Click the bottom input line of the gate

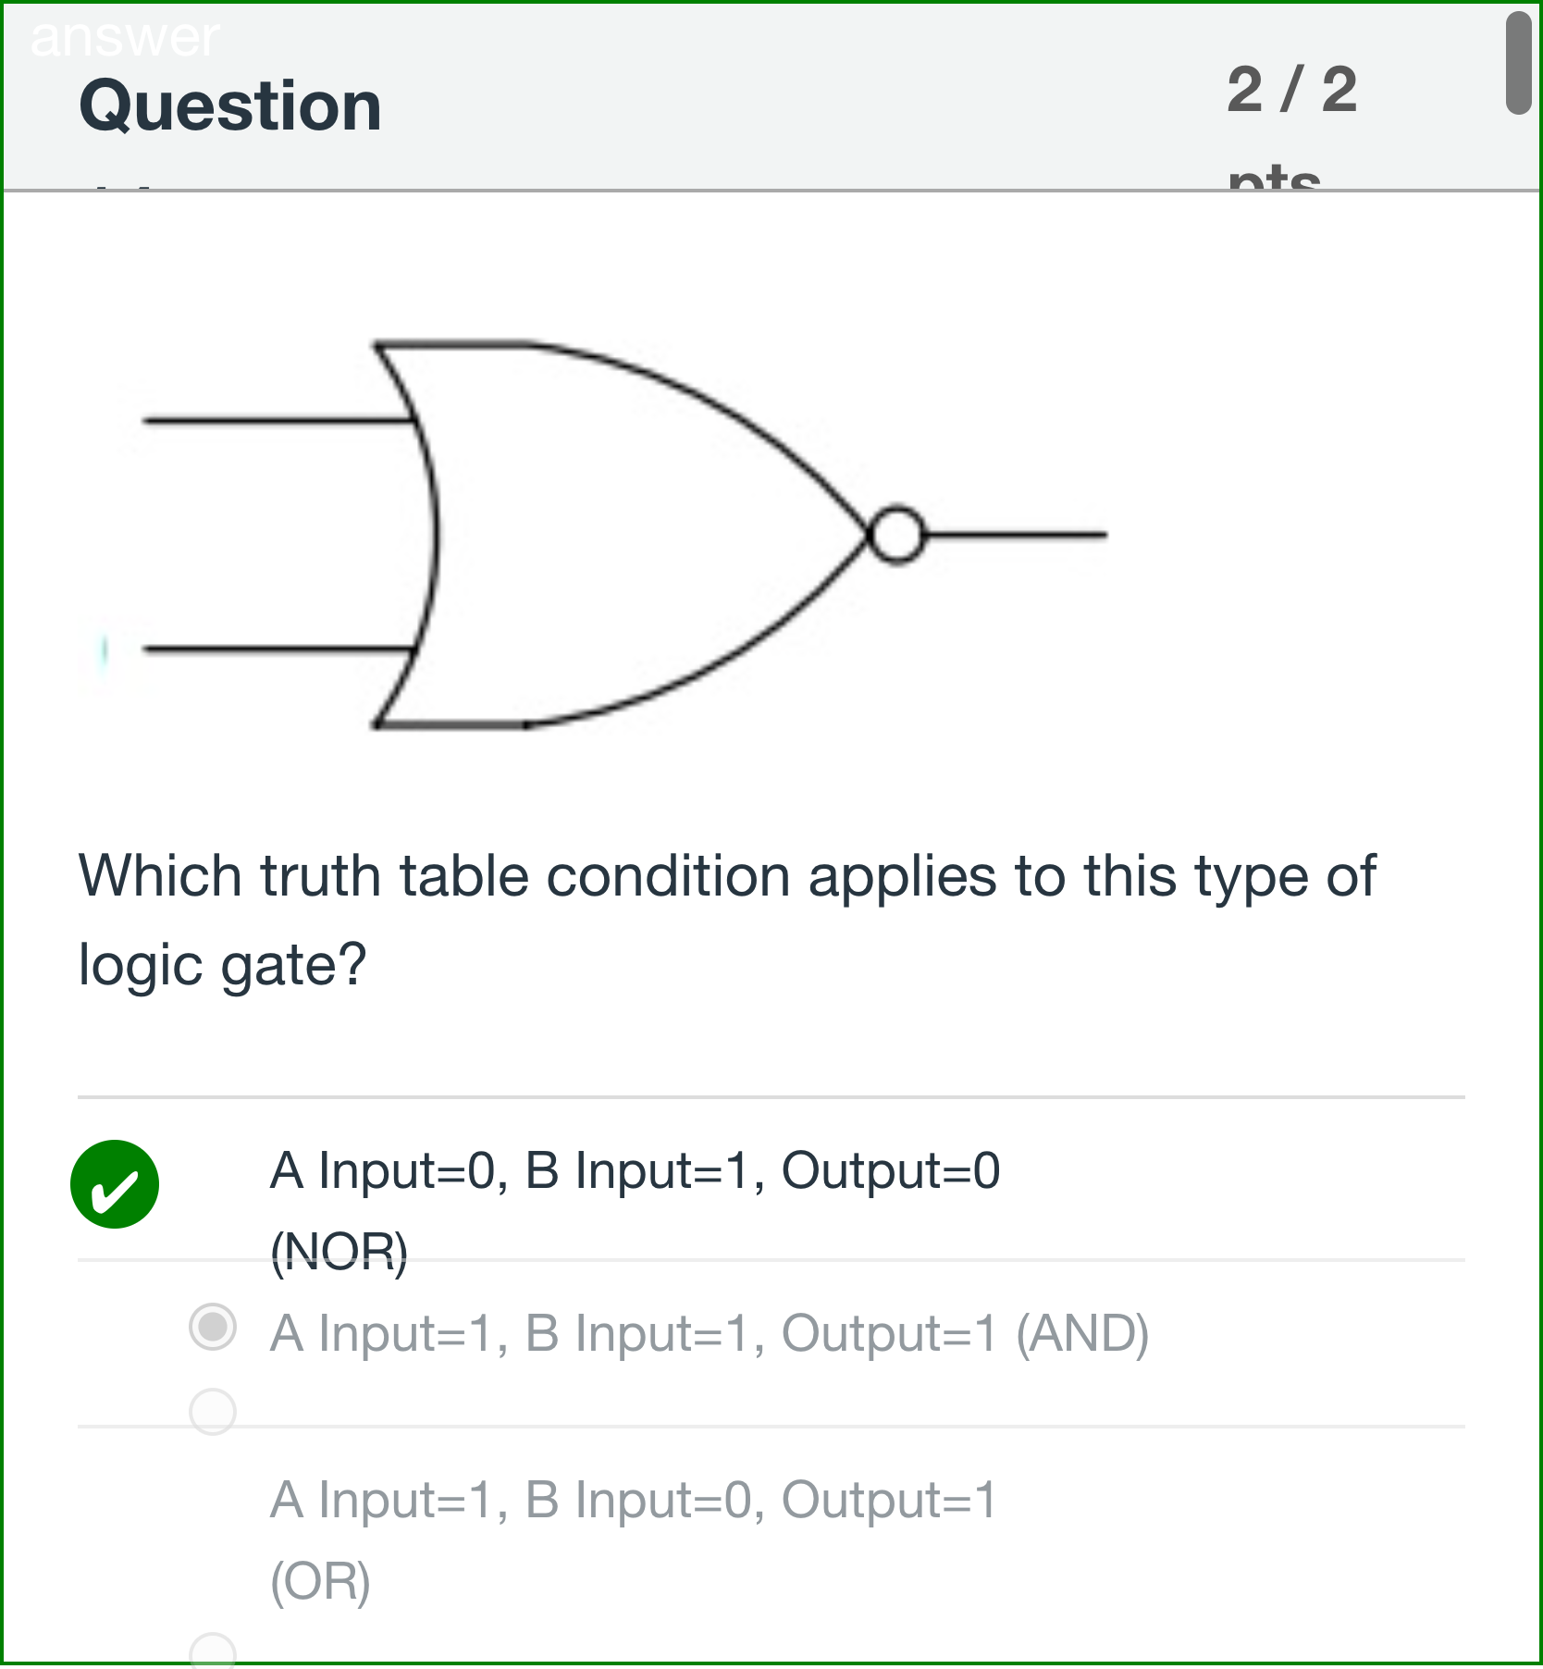[x=268, y=650]
